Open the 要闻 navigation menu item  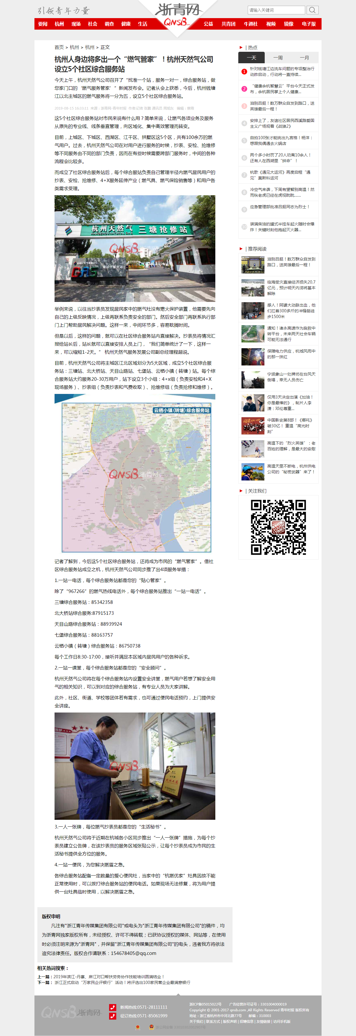pyautogui.click(x=42, y=24)
